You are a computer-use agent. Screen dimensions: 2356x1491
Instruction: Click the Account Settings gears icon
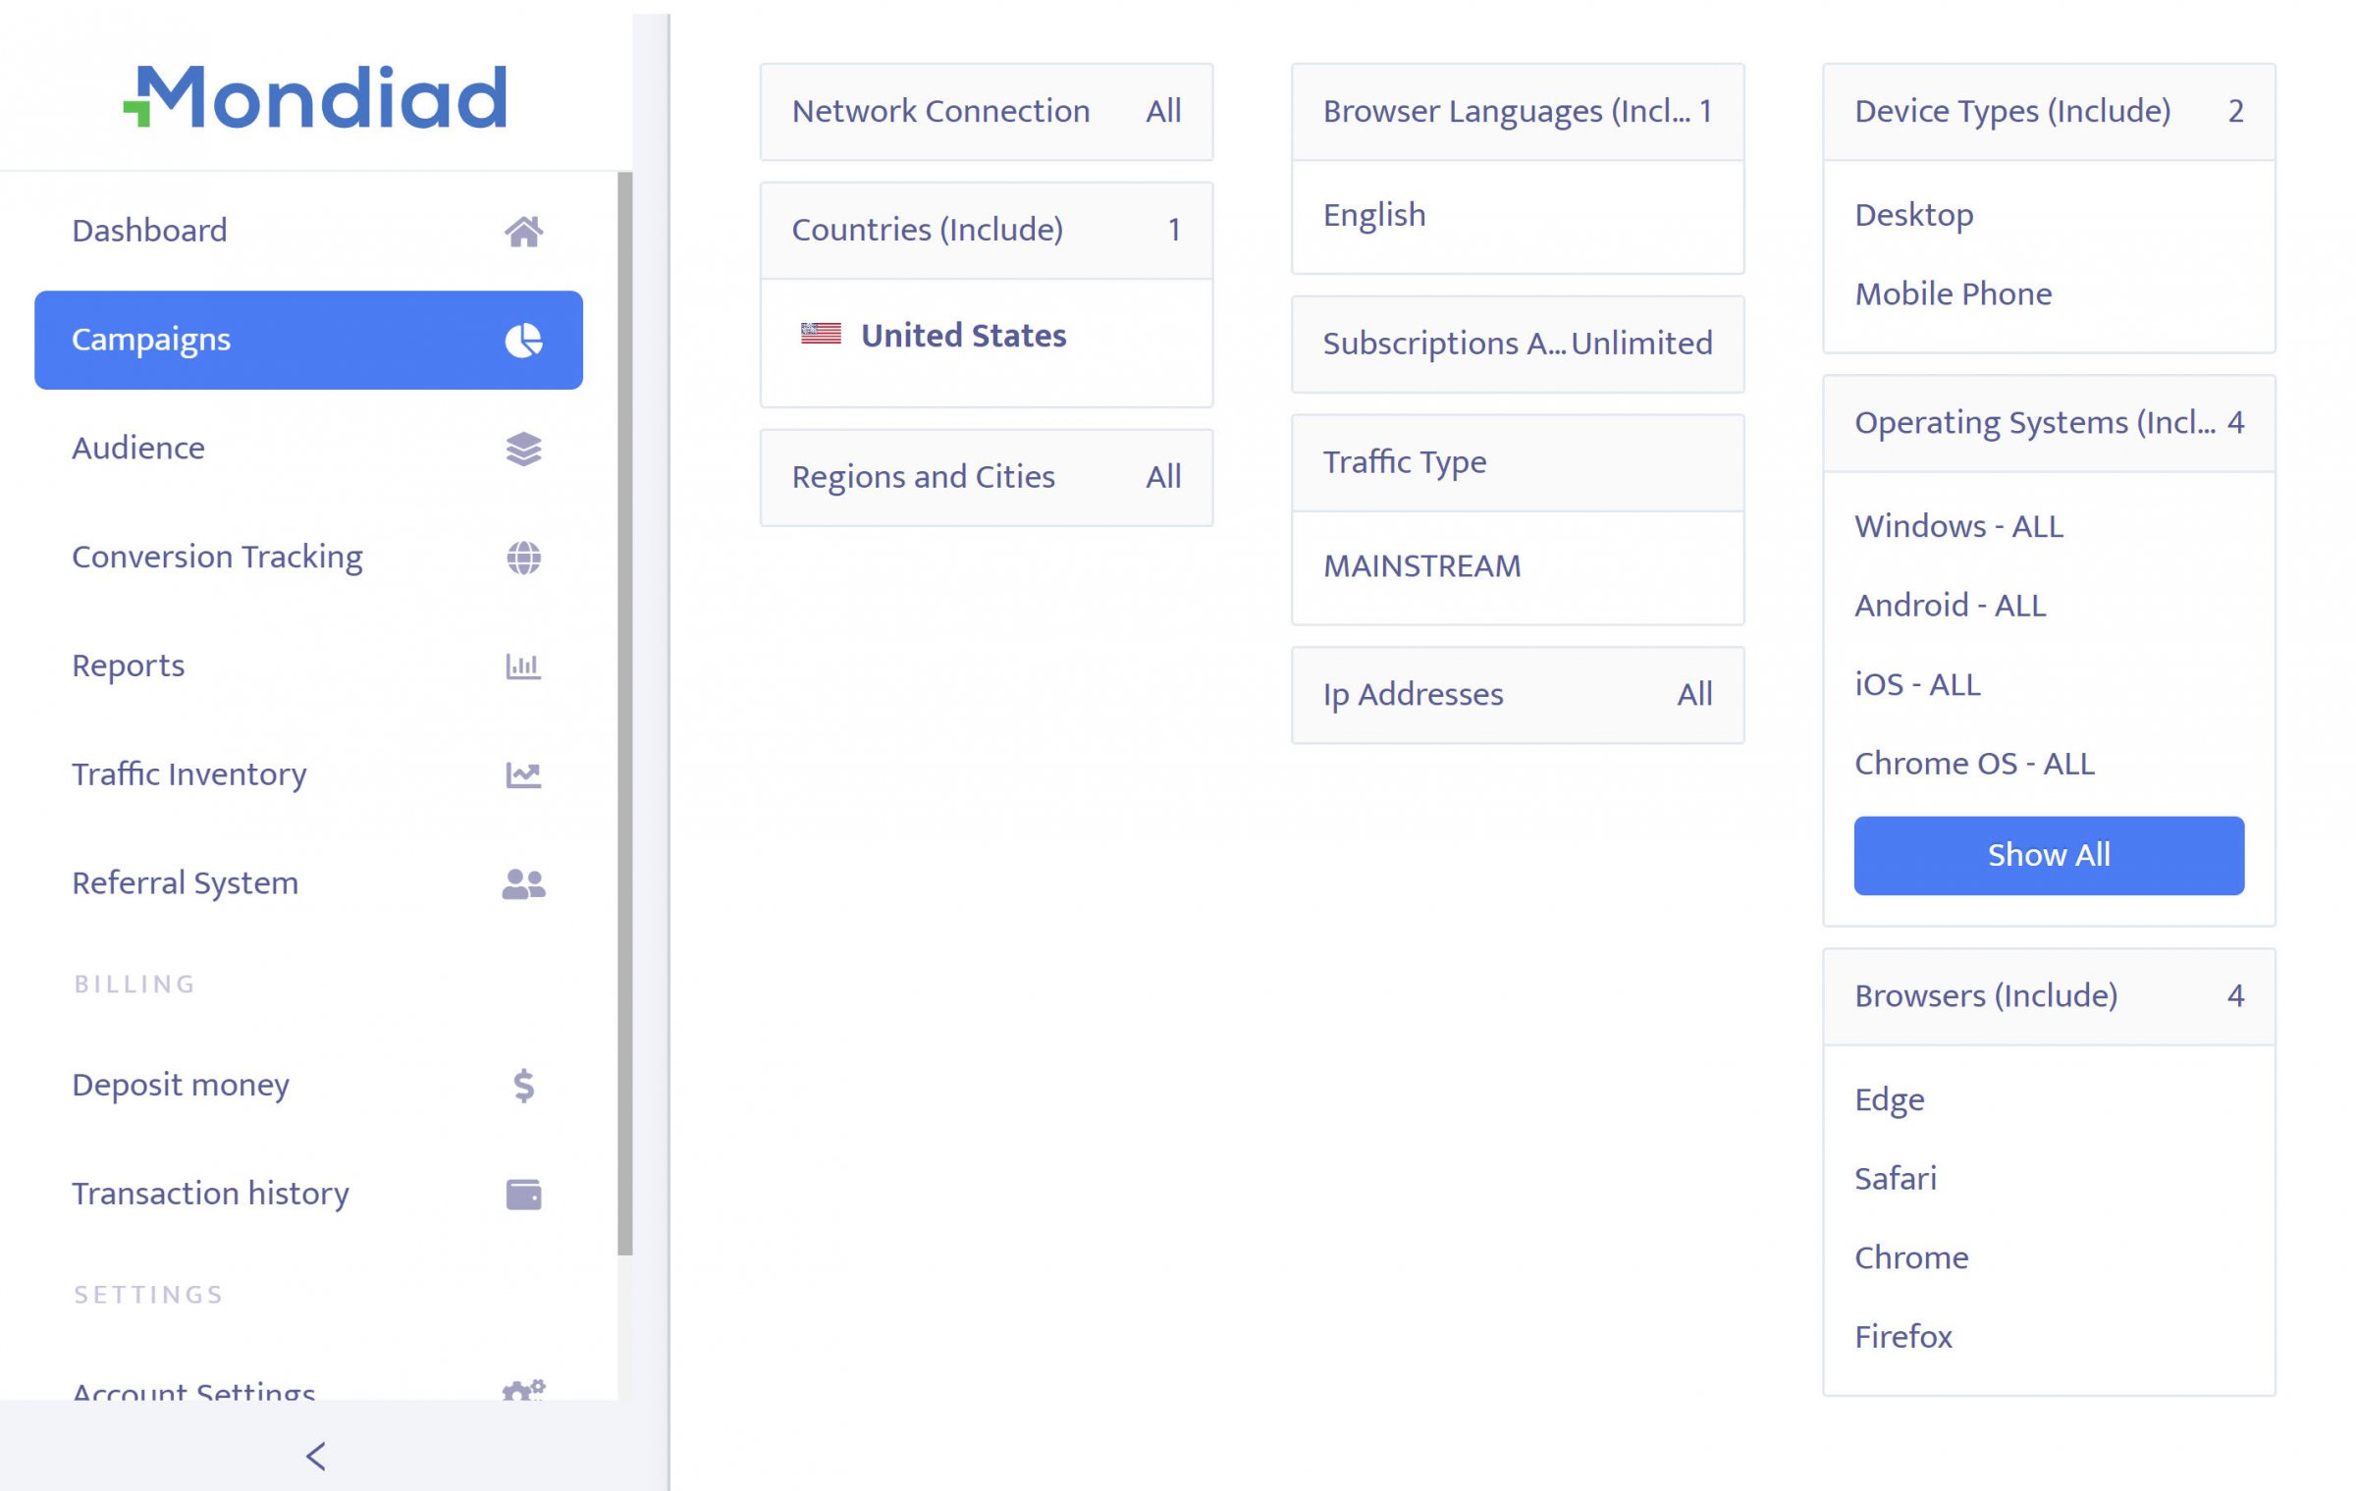tap(523, 1389)
